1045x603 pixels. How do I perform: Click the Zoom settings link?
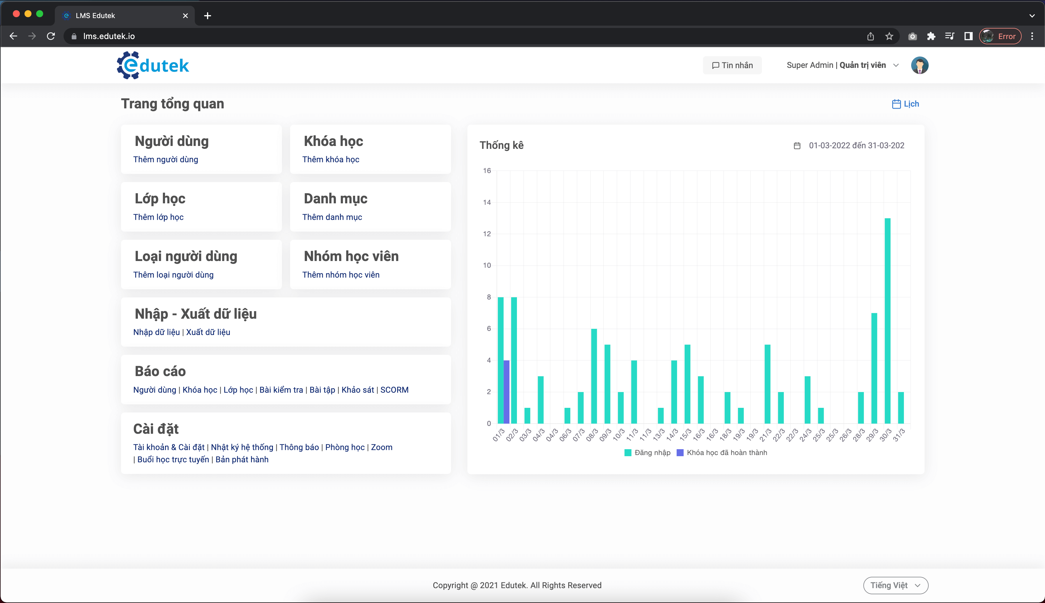pyautogui.click(x=381, y=447)
